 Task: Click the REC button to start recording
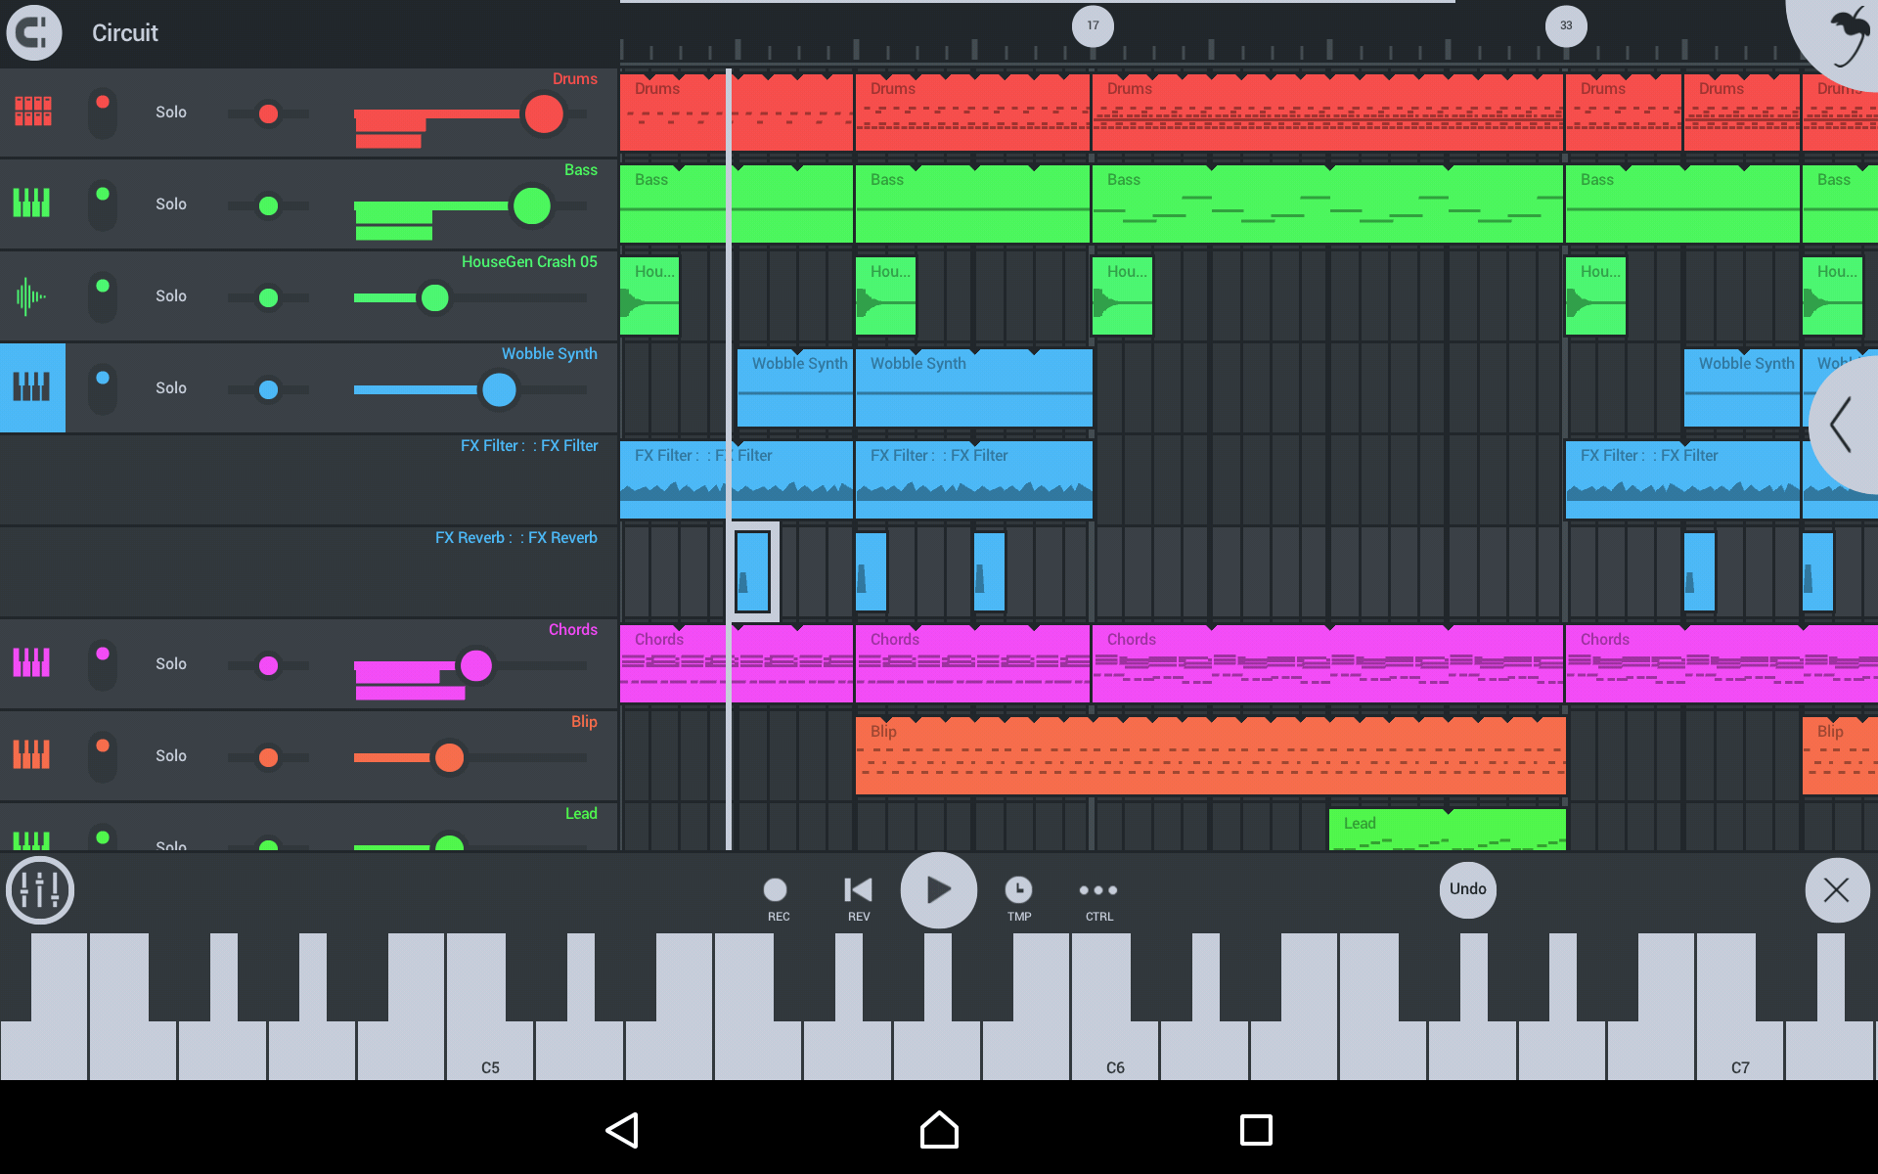776,890
